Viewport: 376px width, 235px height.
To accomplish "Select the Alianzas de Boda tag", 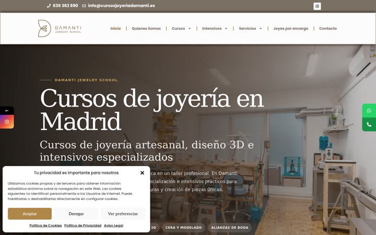I will pyautogui.click(x=230, y=228).
